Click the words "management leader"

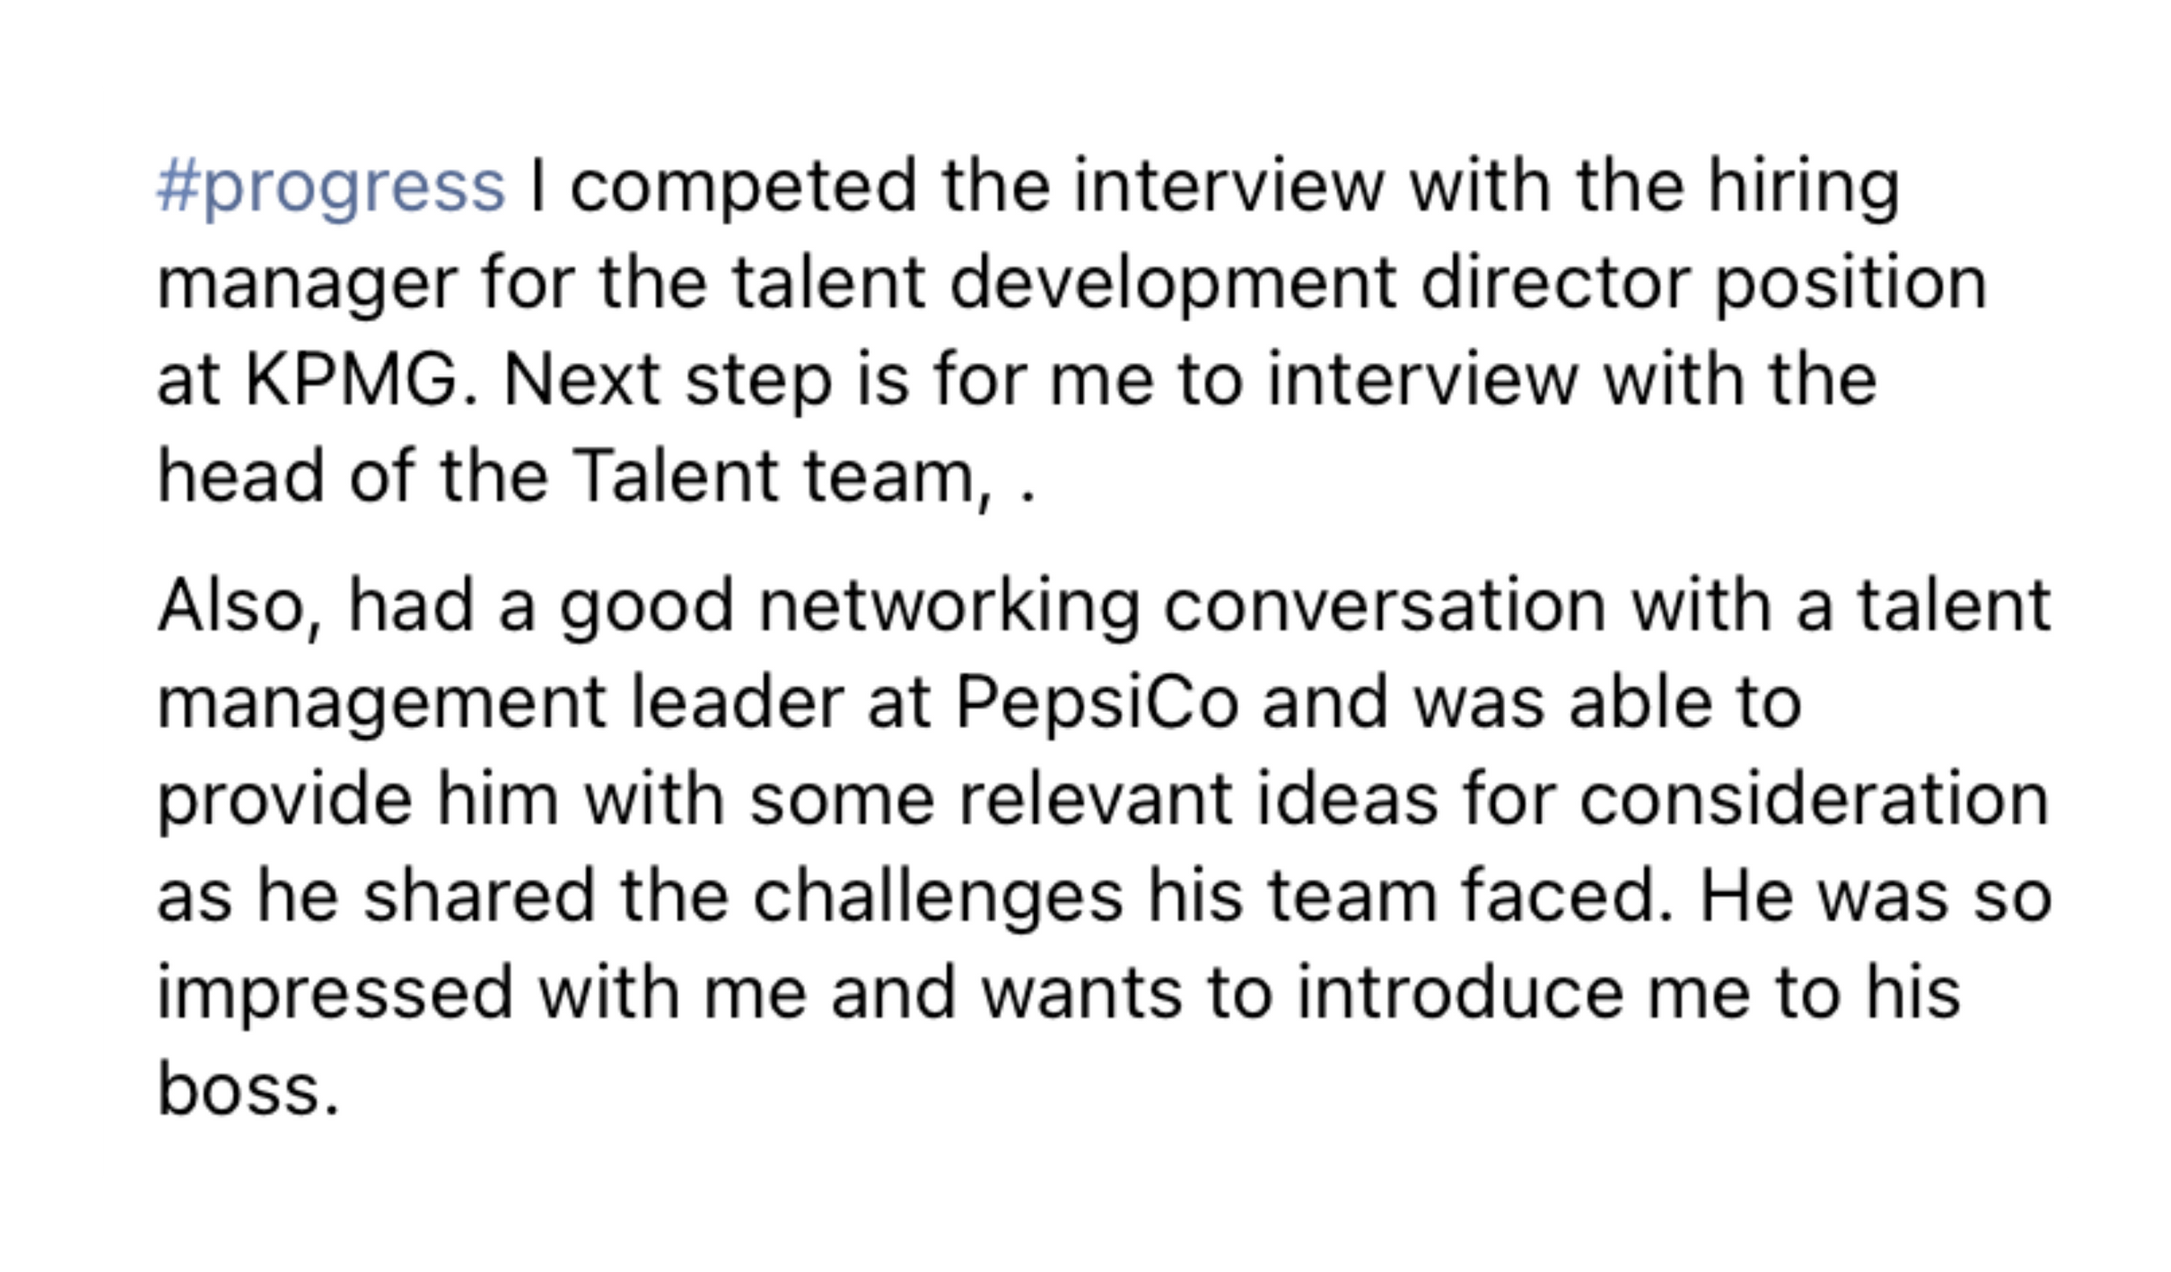[500, 703]
